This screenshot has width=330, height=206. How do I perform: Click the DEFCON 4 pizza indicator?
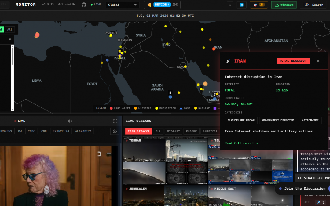coord(162,5)
